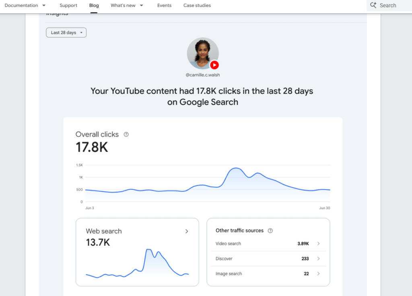Open the Discover traffic row
Image resolution: width=412 pixels, height=296 pixels.
point(268,259)
